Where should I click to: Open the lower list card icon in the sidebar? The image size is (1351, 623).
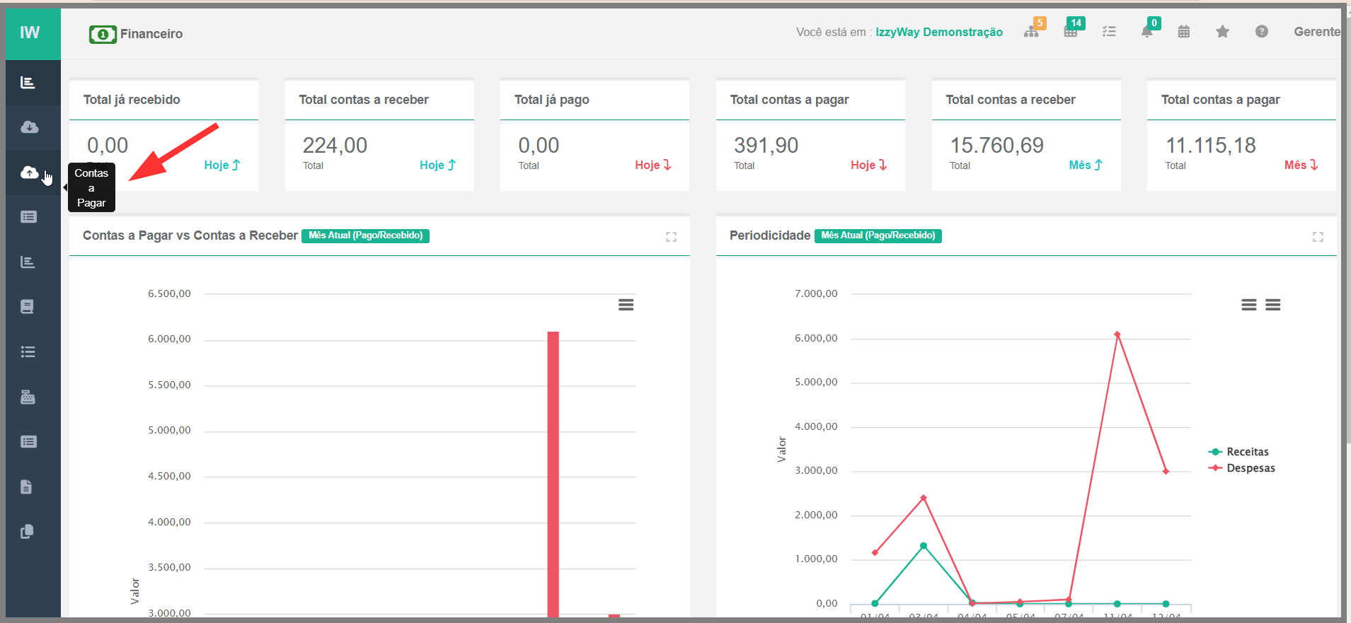(28, 442)
